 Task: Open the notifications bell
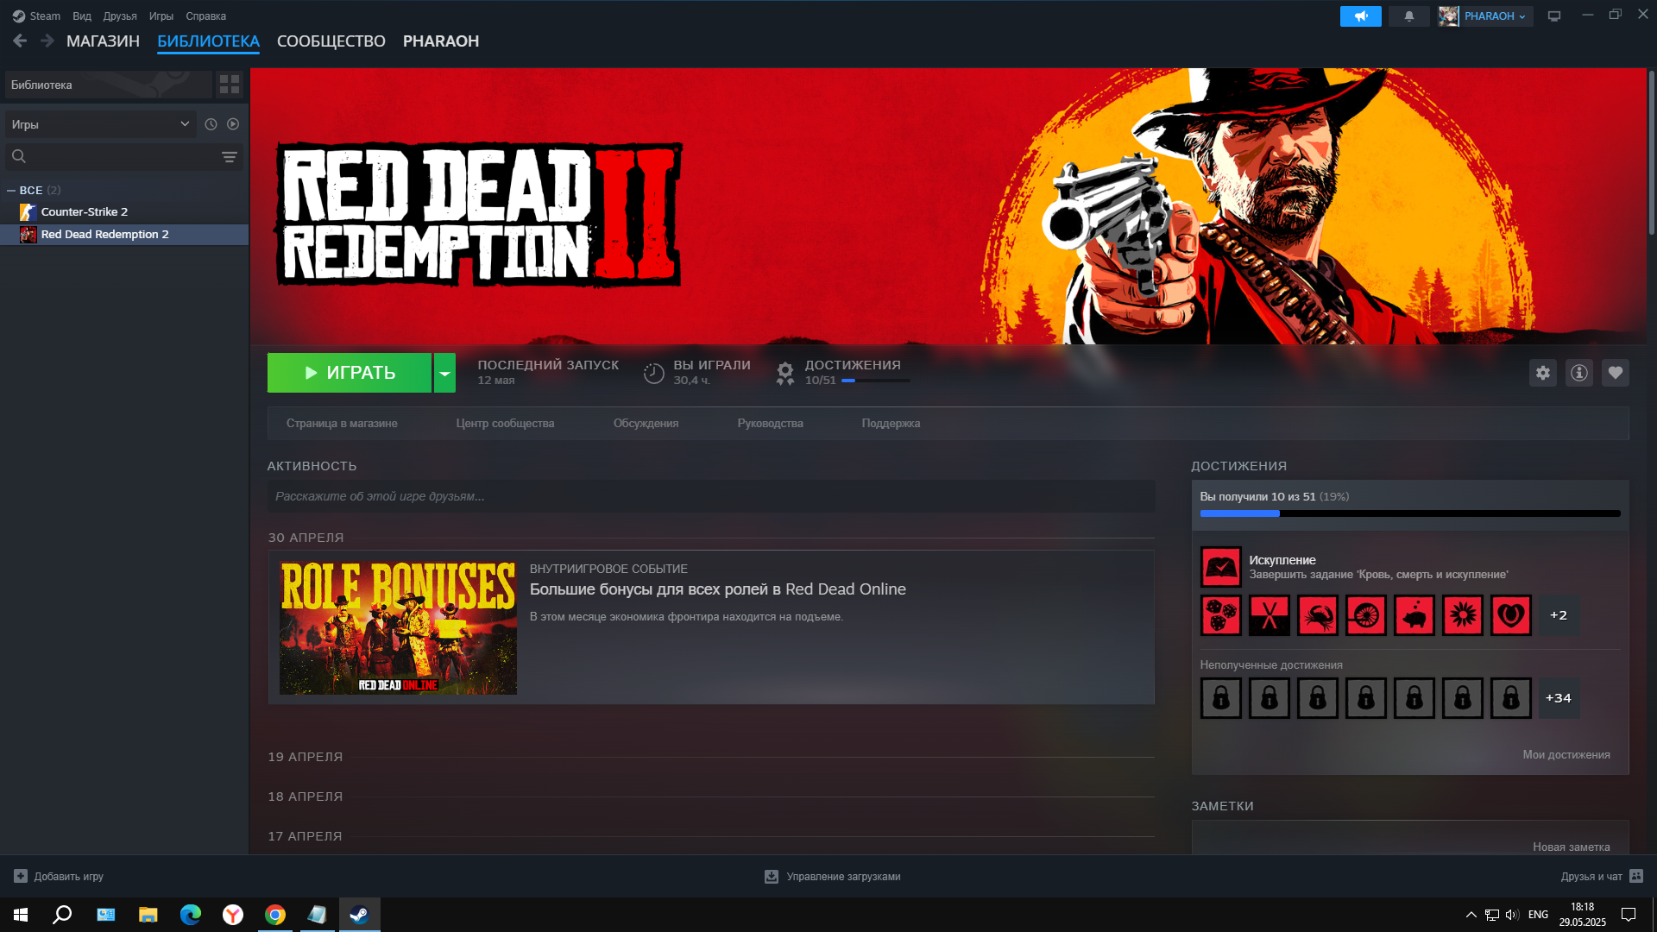pyautogui.click(x=1408, y=16)
